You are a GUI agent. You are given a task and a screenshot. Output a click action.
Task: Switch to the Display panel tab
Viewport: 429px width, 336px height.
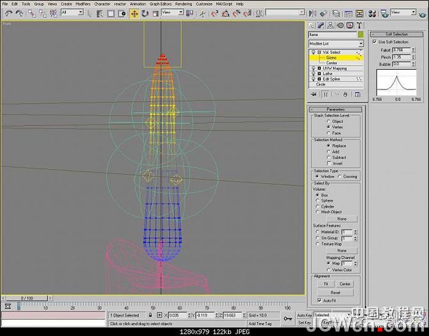(x=350, y=26)
